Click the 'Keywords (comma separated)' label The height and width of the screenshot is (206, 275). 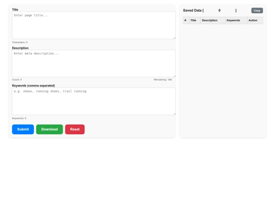coord(33,85)
